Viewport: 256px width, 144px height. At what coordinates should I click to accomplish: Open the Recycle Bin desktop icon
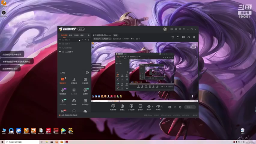pyautogui.click(x=243, y=131)
